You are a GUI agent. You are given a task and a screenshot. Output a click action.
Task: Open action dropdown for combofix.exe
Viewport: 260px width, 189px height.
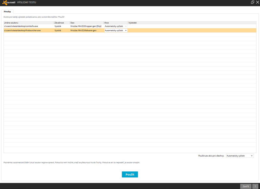coord(116,26)
